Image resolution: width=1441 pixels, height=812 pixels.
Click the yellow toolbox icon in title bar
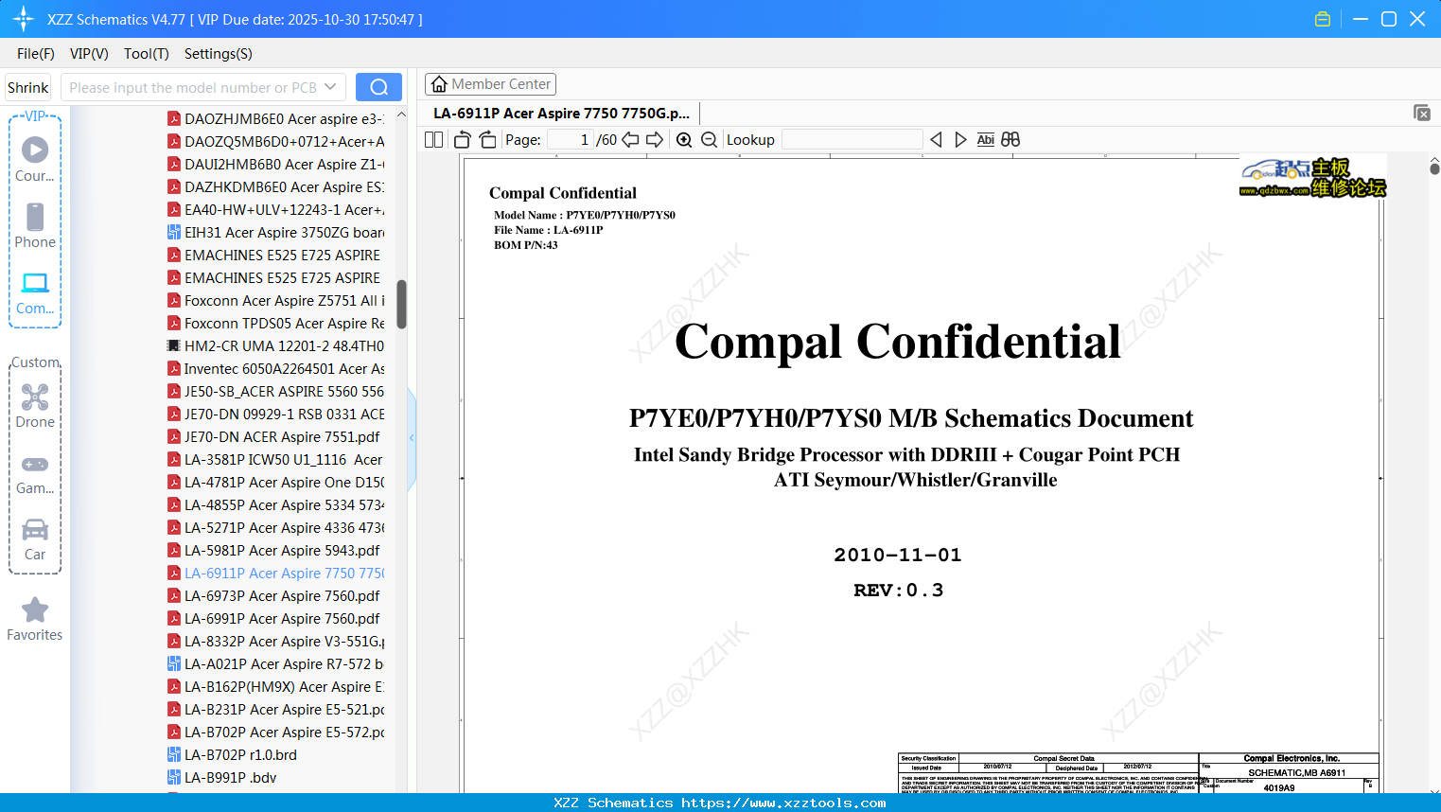click(x=1323, y=19)
